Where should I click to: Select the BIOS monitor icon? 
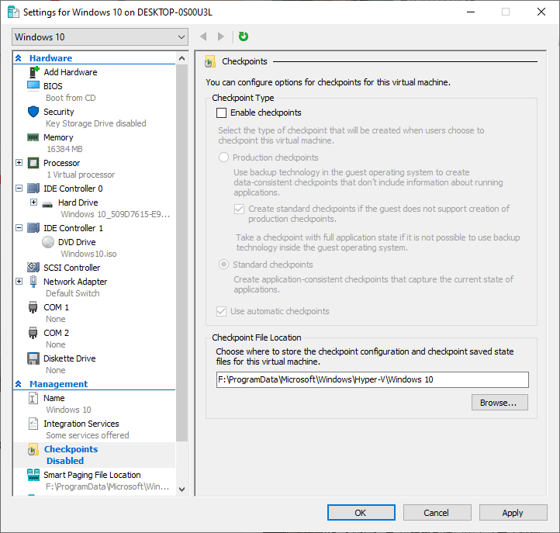[x=33, y=86]
